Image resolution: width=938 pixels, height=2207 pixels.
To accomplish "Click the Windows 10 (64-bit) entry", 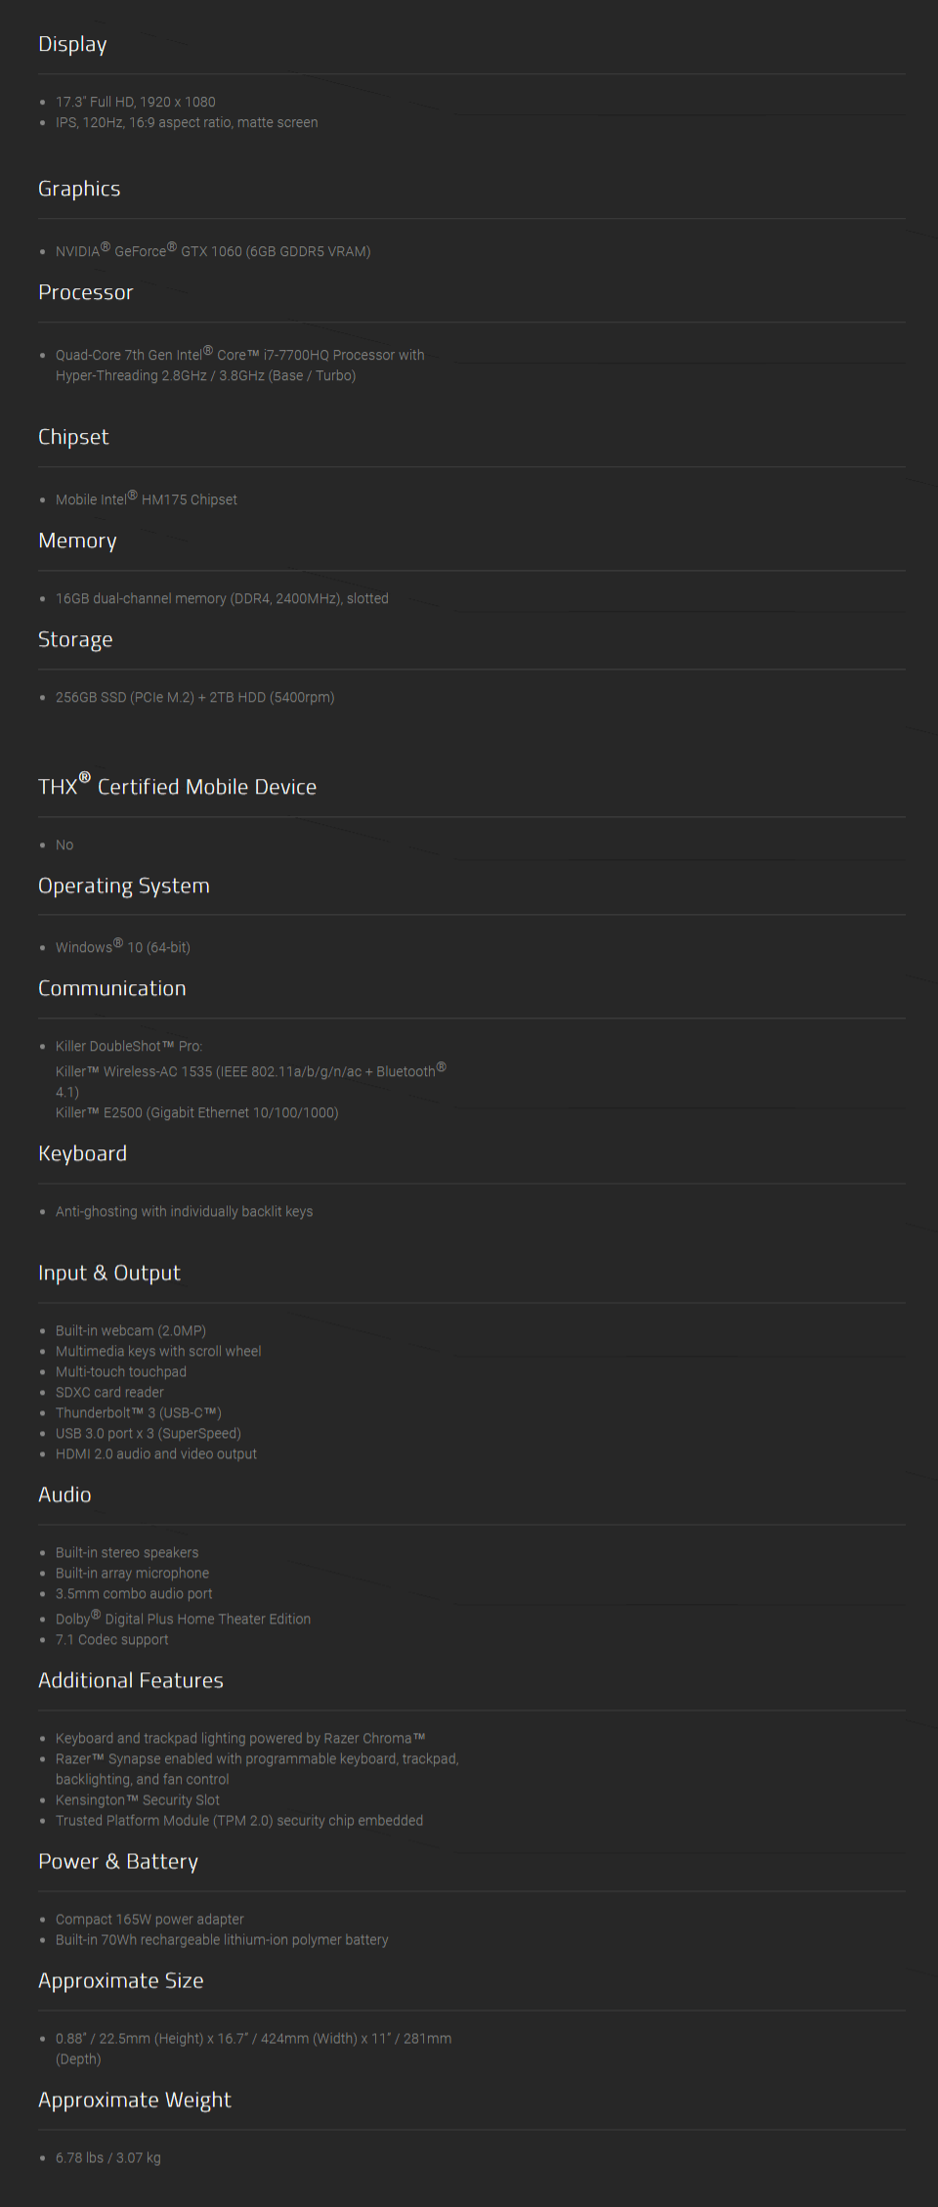I will point(123,946).
